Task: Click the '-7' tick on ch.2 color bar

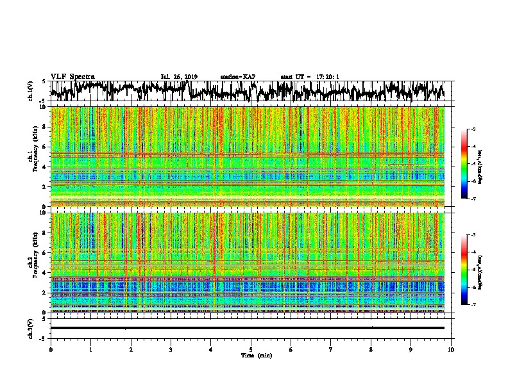Action: (x=473, y=305)
